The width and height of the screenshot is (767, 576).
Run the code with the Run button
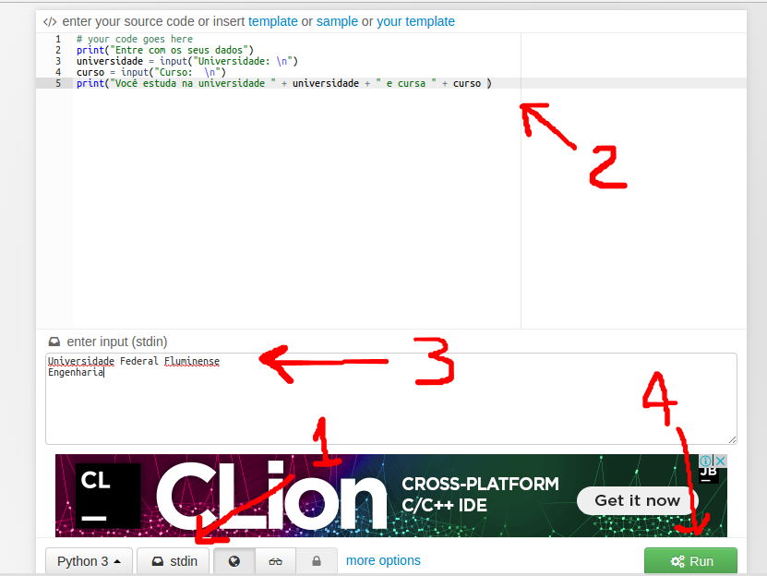[690, 561]
